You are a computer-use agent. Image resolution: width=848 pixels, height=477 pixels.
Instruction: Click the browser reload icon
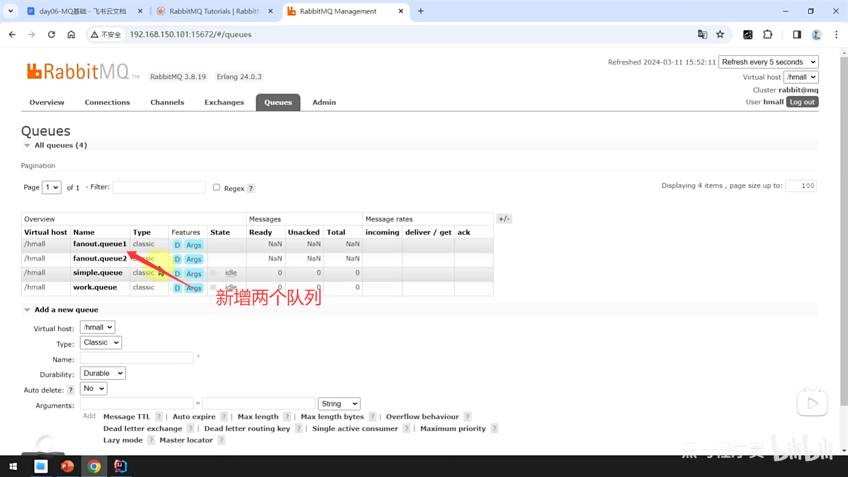click(x=51, y=34)
